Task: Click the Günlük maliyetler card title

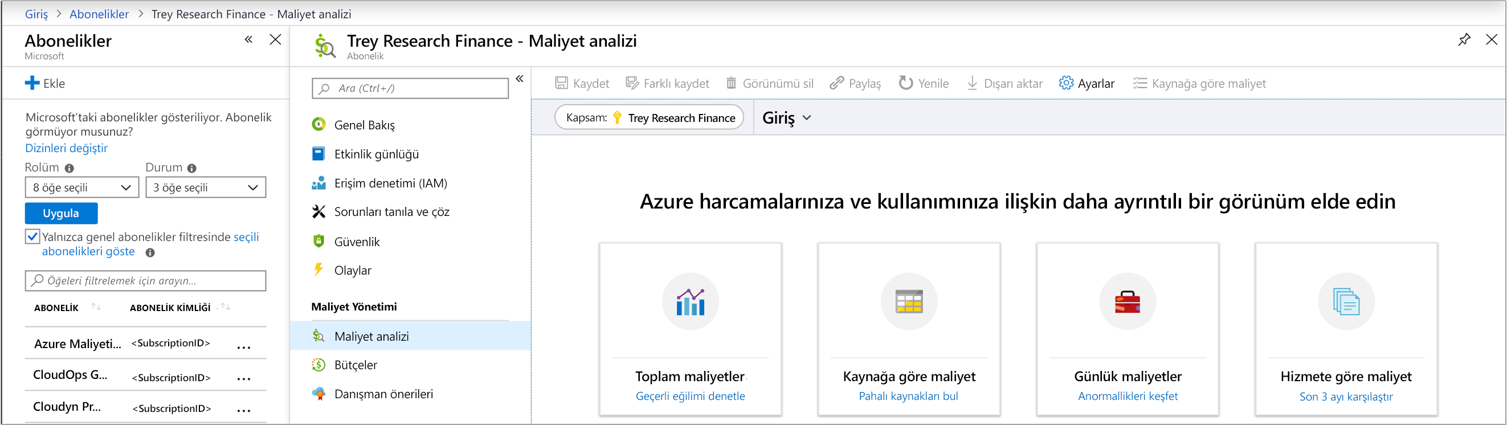Action: pyautogui.click(x=1128, y=377)
